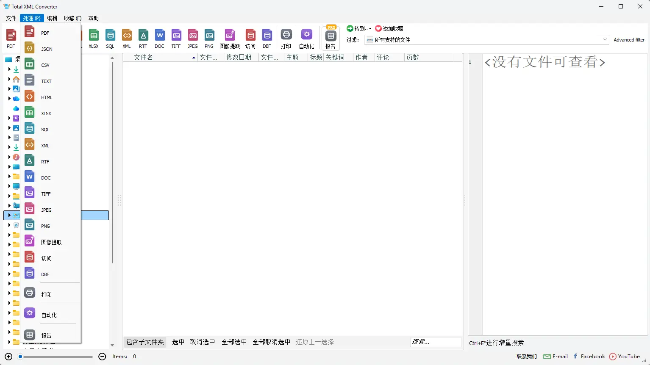Click the DBF toolbar icon
Viewport: 650px width, 365px height.
pos(267,39)
